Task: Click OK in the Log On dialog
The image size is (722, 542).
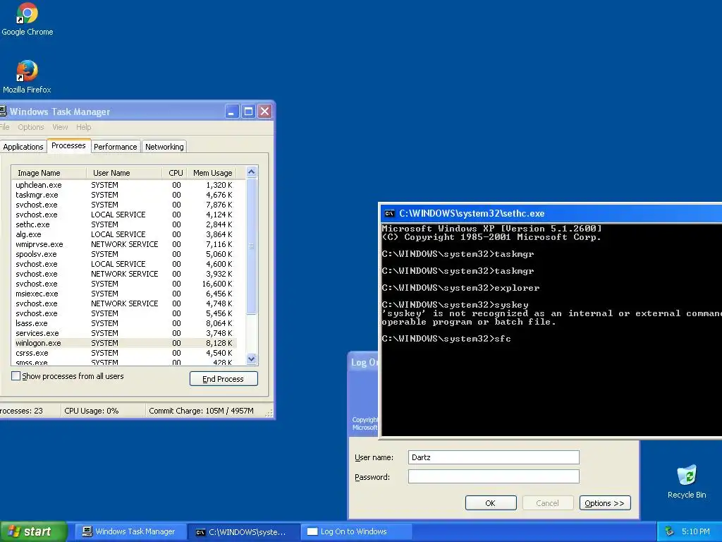Action: click(x=491, y=503)
